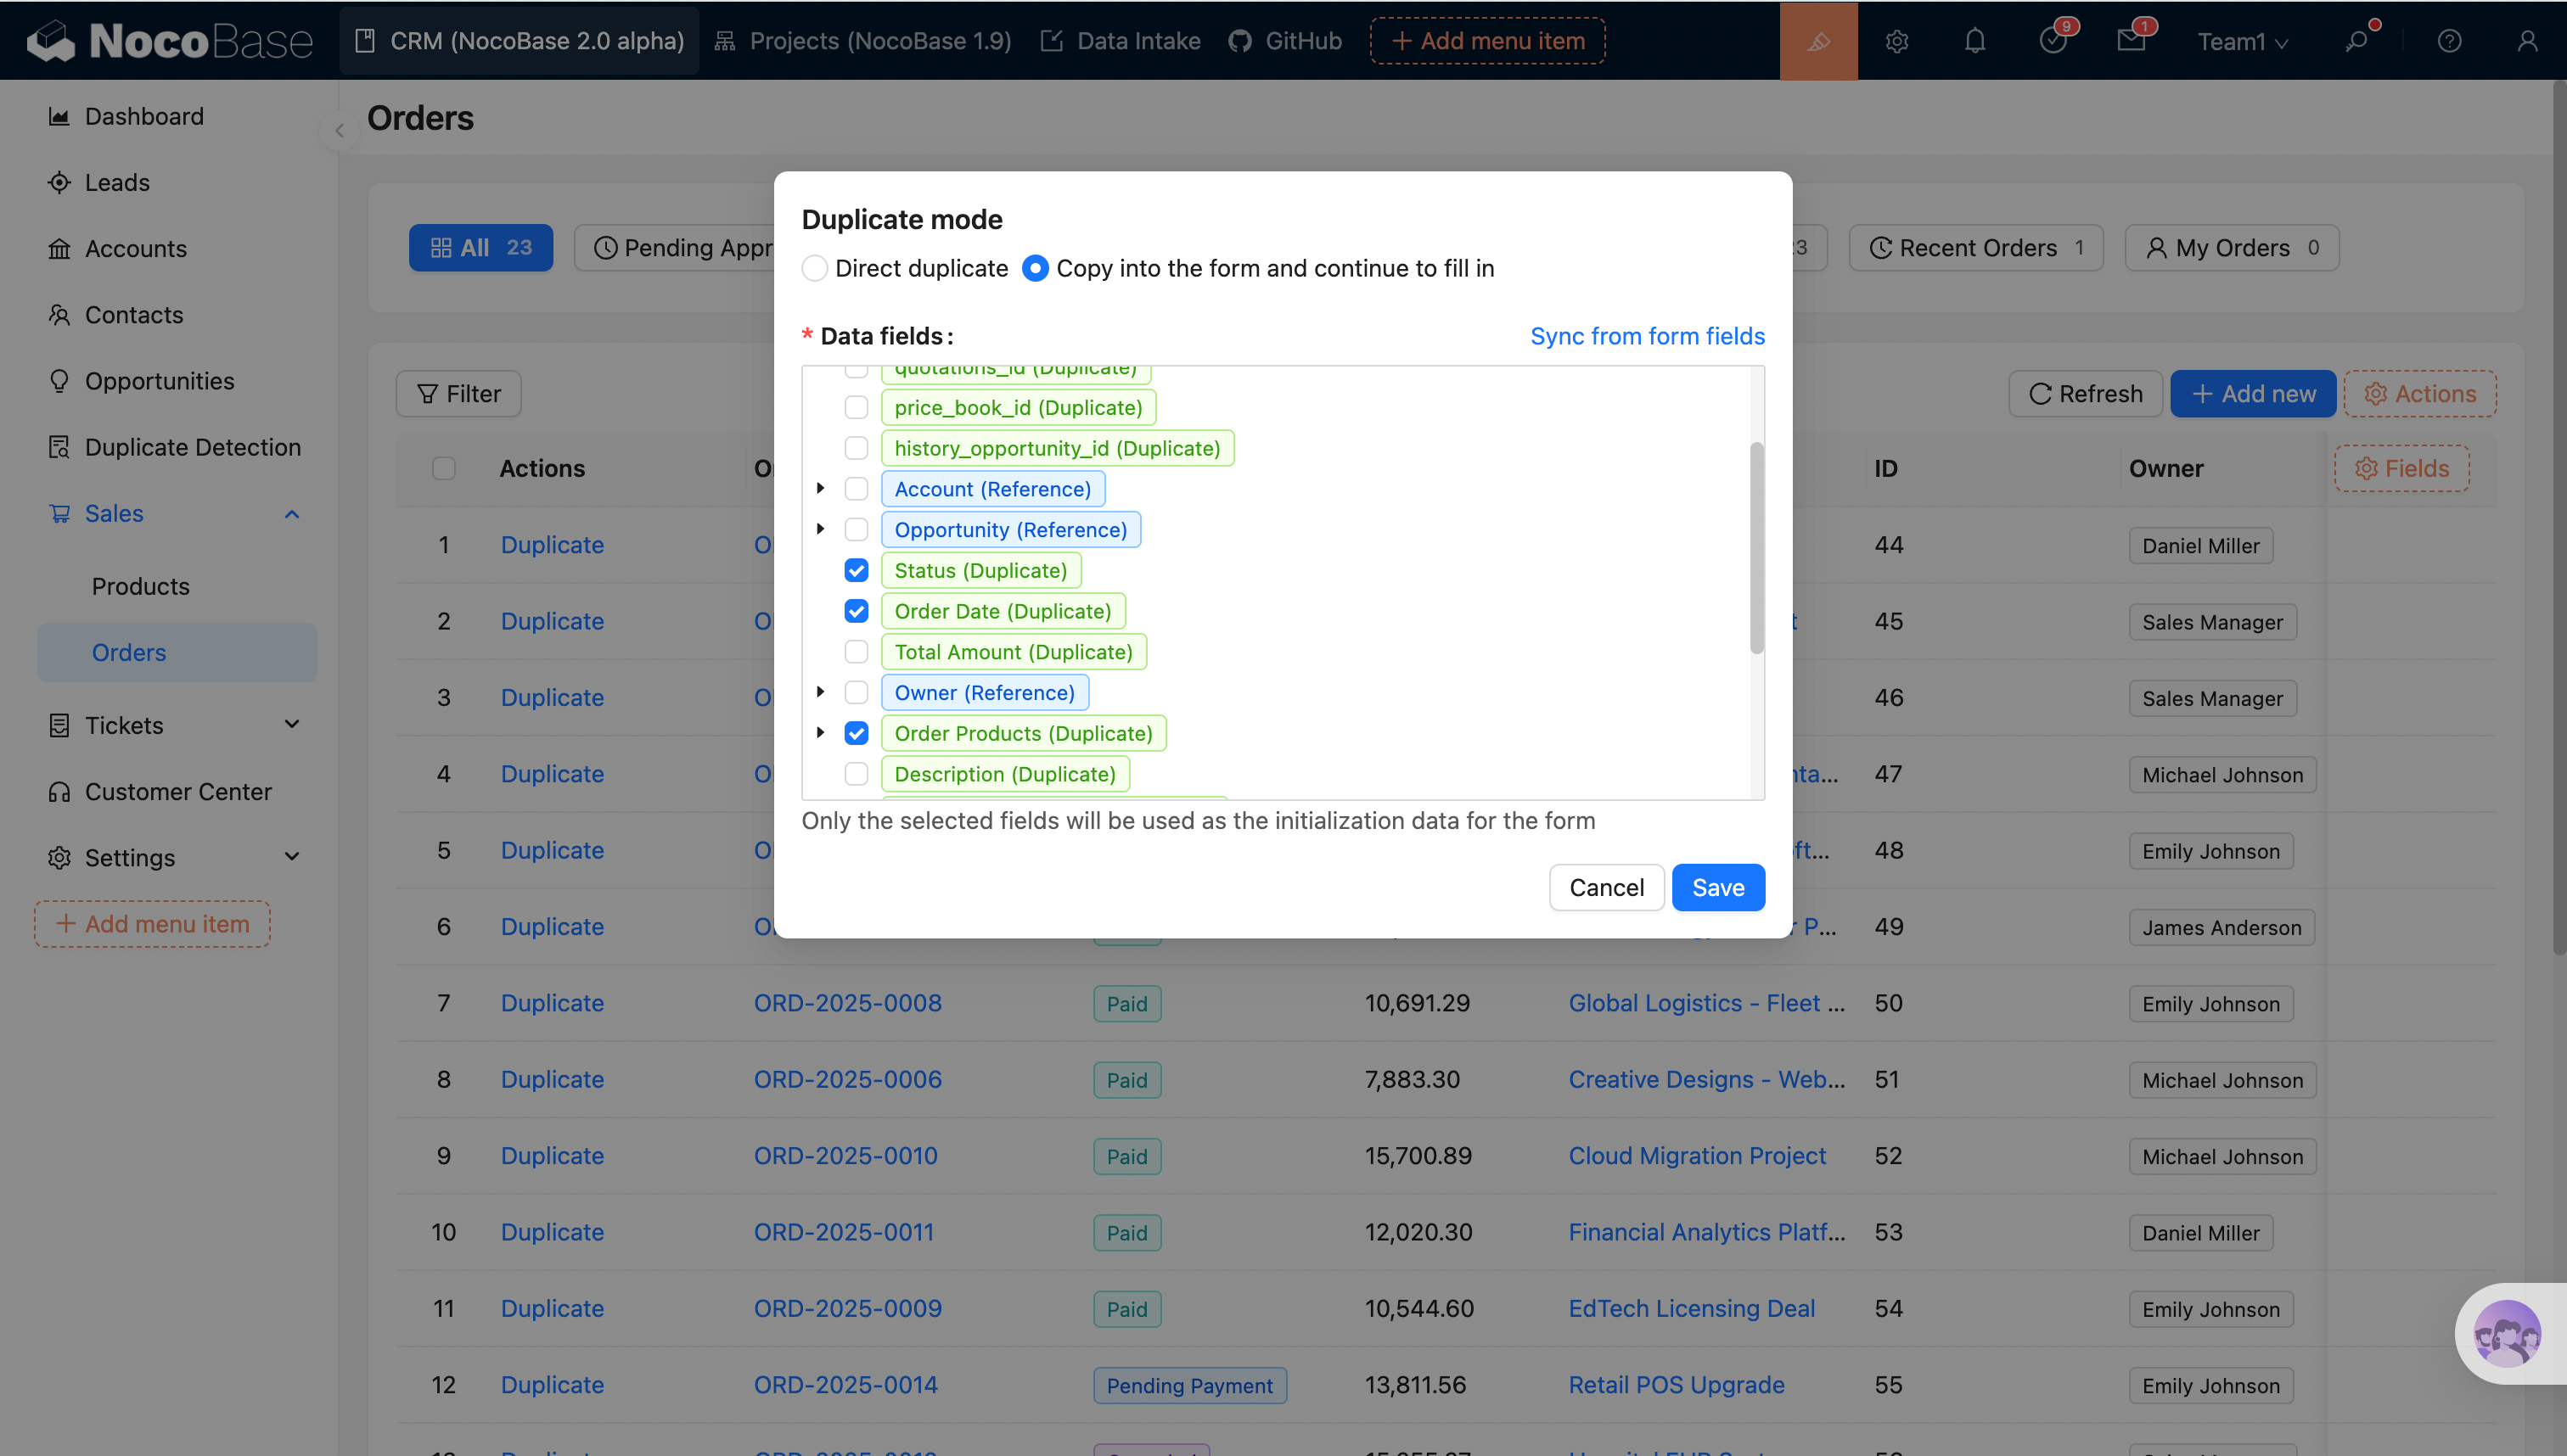Click the workflow tasks checkmark icon

[x=2053, y=41]
